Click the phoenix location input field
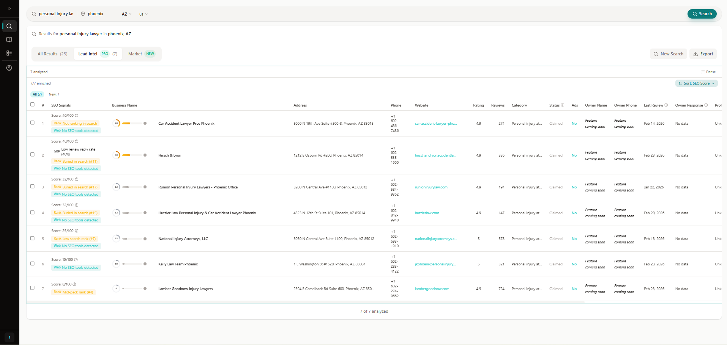The width and height of the screenshot is (727, 345). [99, 14]
